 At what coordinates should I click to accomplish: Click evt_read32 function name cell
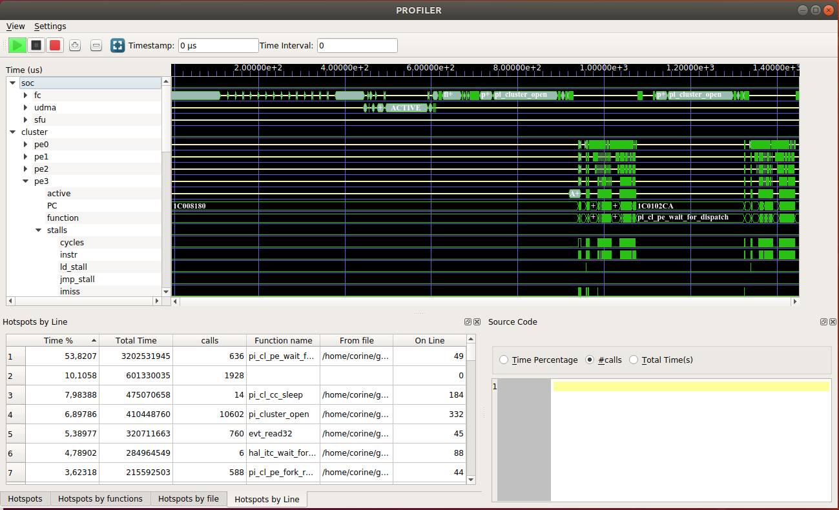[284, 434]
